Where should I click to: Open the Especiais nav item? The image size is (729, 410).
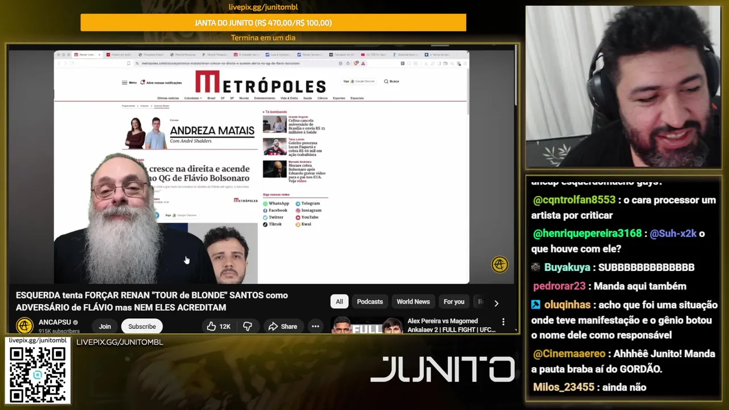coord(357,98)
